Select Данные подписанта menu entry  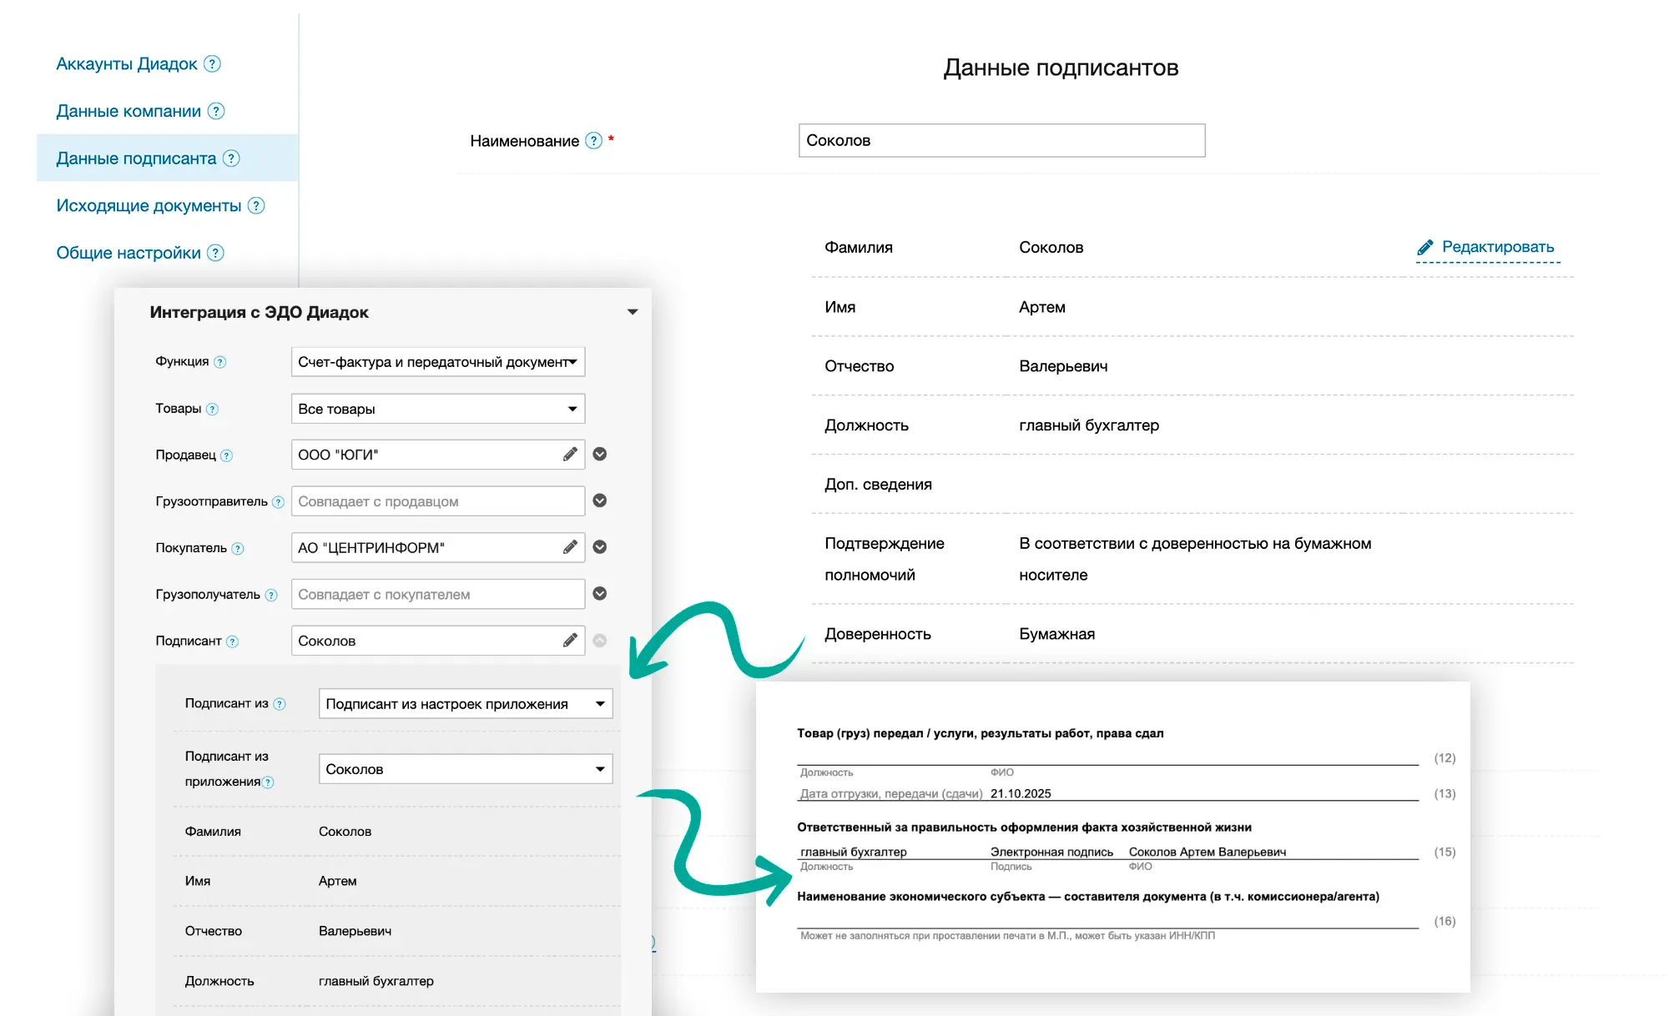click(136, 158)
